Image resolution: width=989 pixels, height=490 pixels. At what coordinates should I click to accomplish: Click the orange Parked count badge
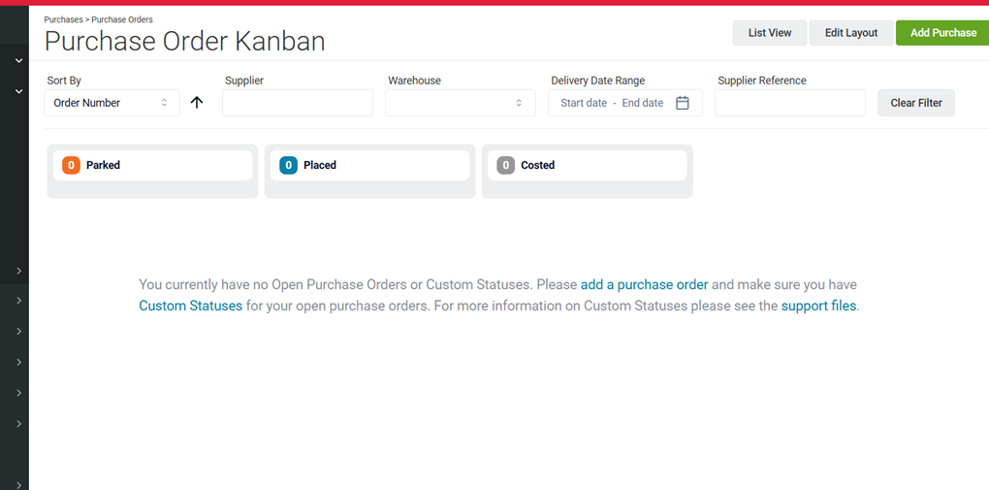72,166
